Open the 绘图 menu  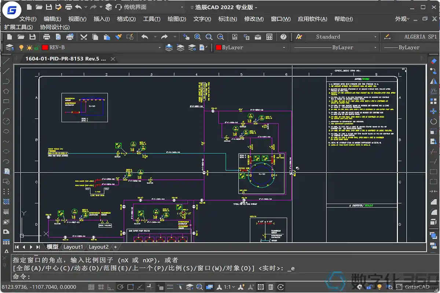click(177, 19)
